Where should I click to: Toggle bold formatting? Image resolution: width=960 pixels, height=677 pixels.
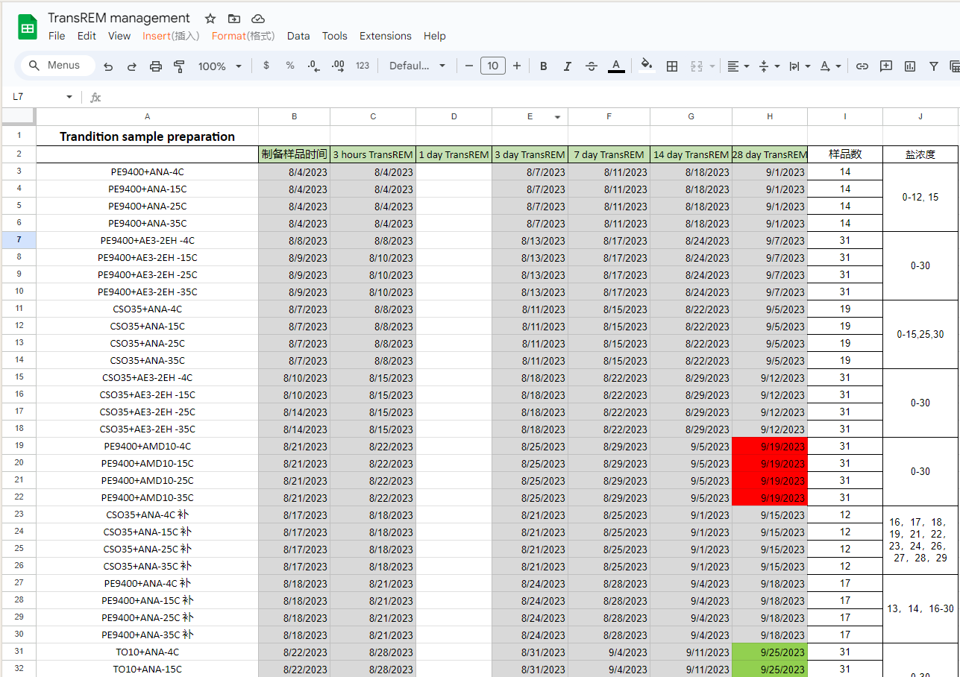[x=543, y=66]
